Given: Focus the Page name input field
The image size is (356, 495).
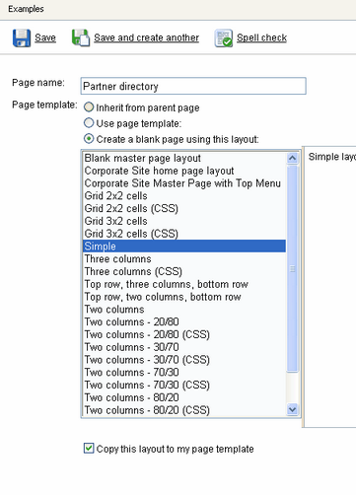Looking at the screenshot, I should 193,86.
